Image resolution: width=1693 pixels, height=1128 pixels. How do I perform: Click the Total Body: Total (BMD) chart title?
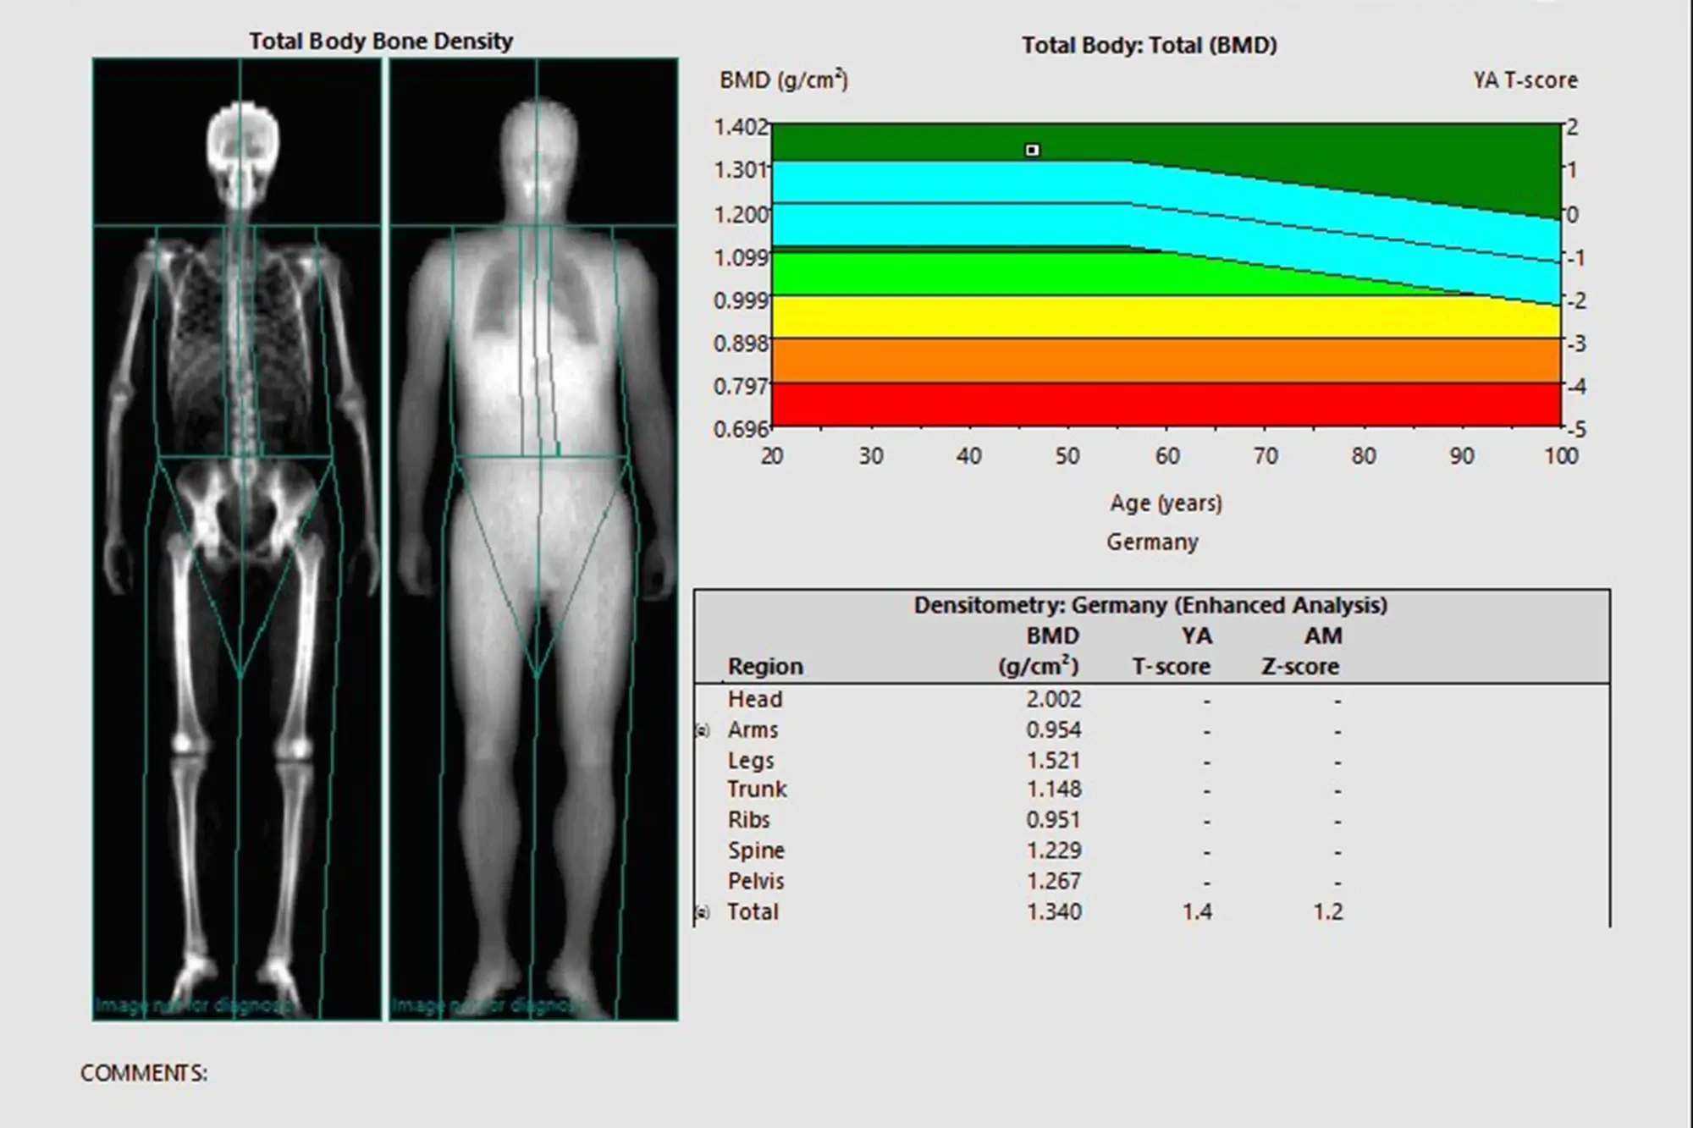pos(1149,46)
